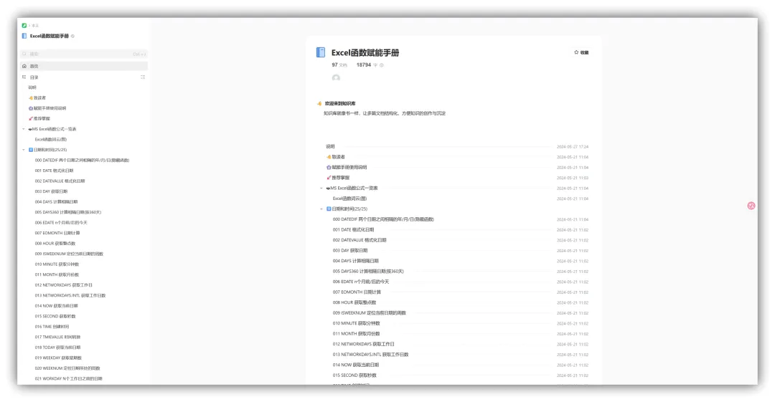The width and height of the screenshot is (775, 402).
Task: Open 008 HOUR in the main list
Action: click(354, 302)
